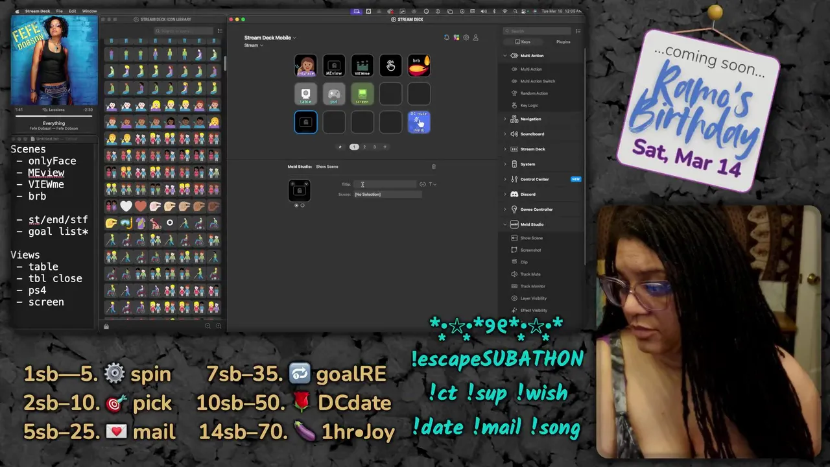The image size is (830, 467).
Task: Click the key image preview thumbnail
Action: (299, 190)
